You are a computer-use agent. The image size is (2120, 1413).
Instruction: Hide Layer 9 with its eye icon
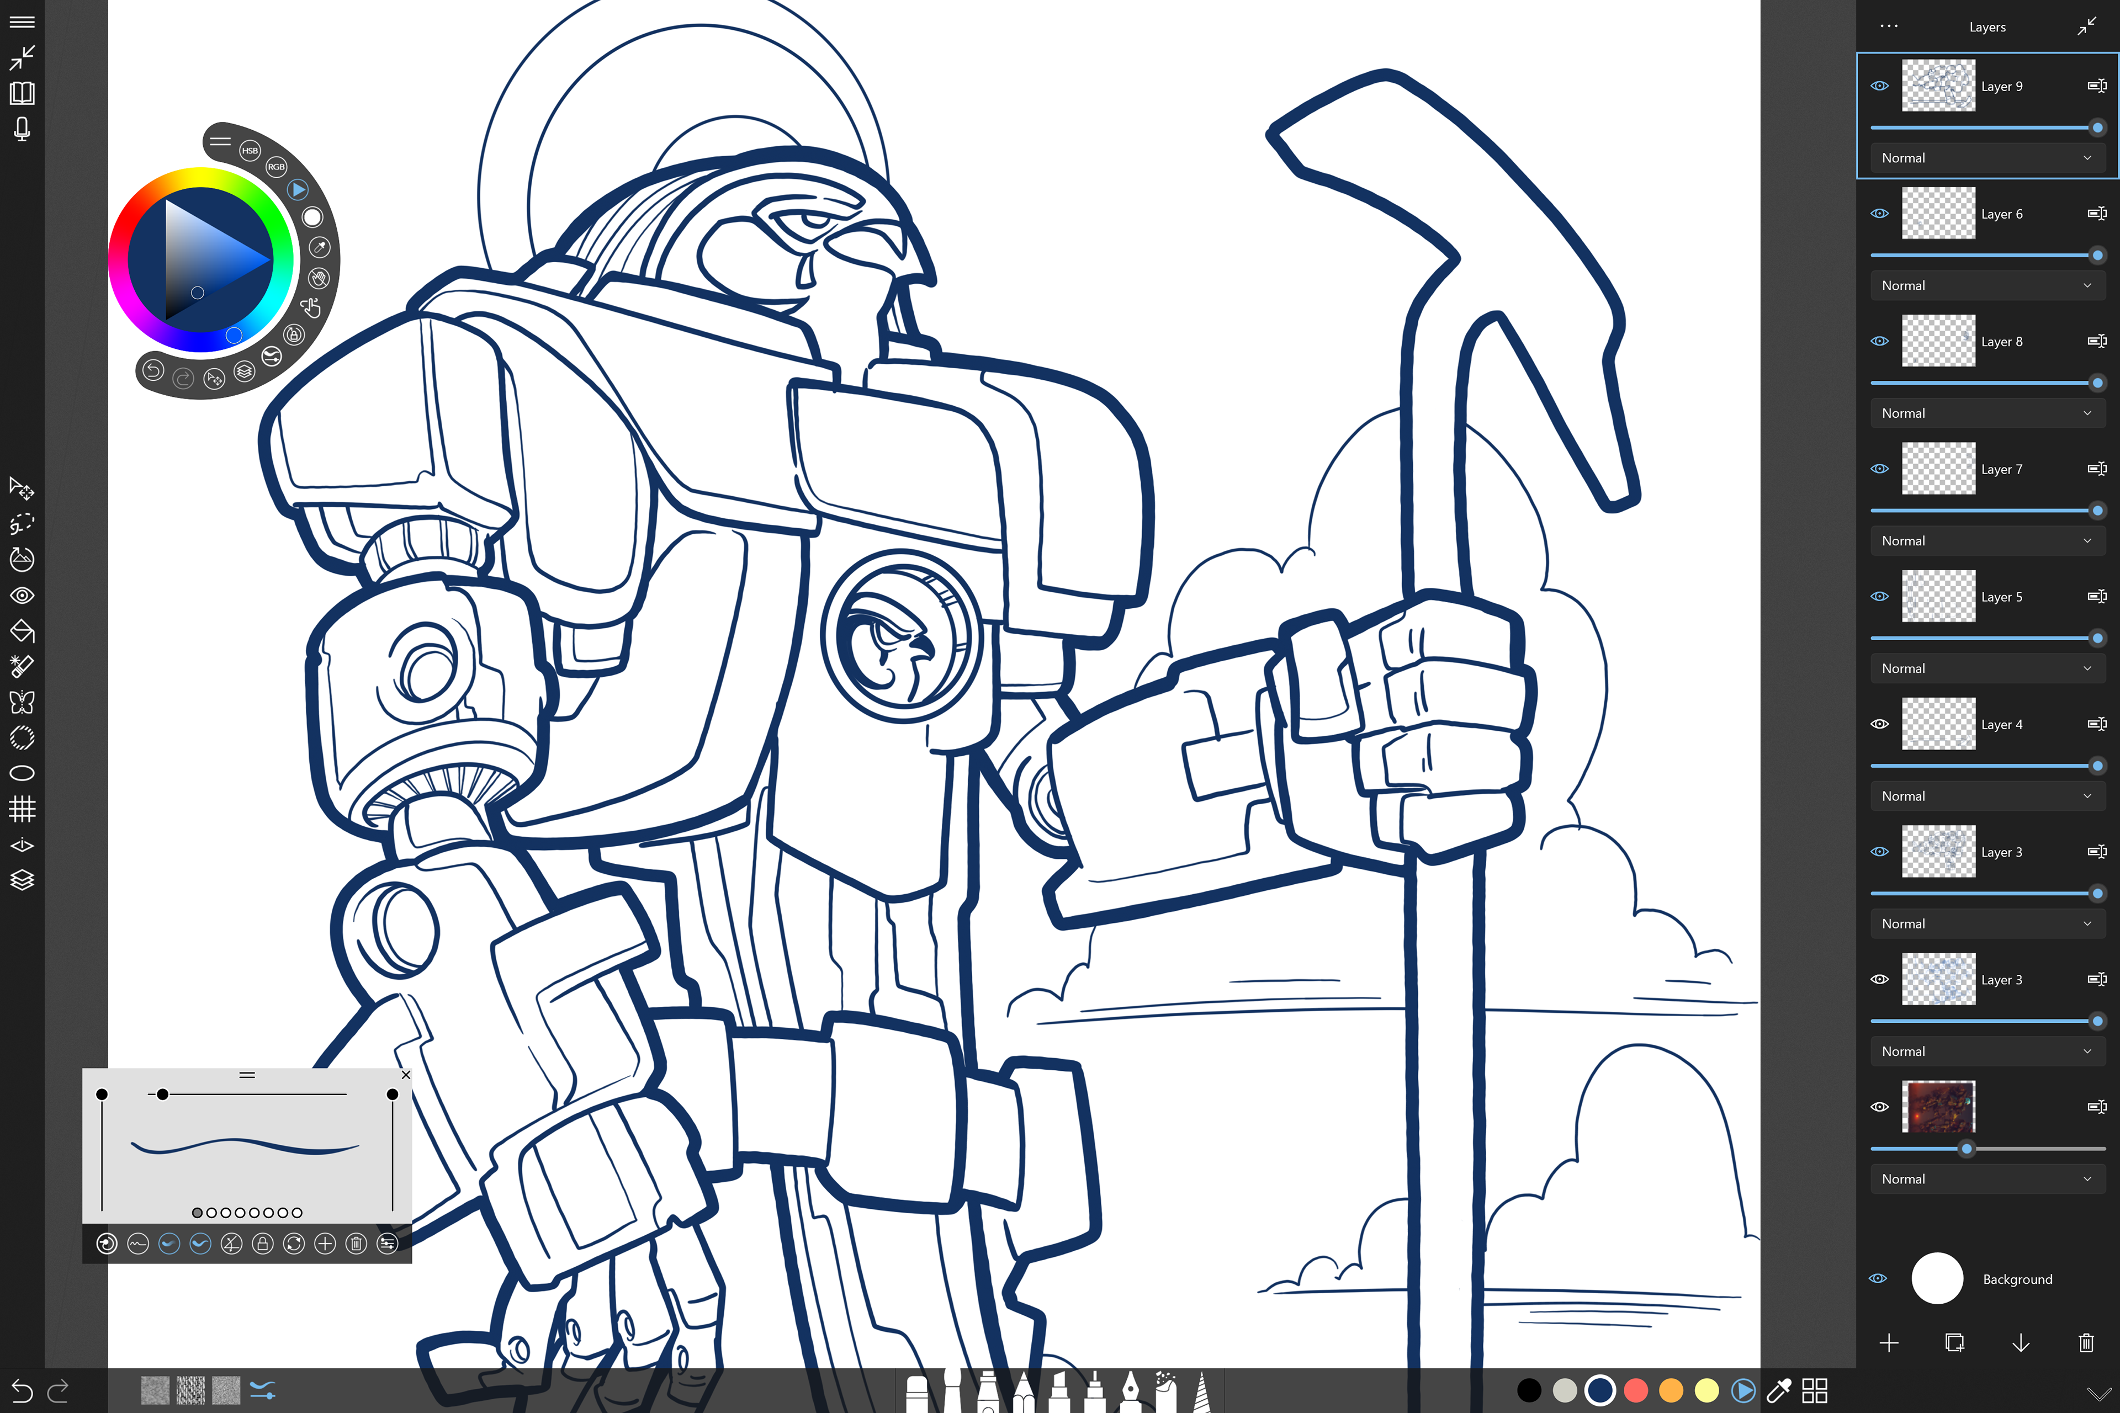1879,86
